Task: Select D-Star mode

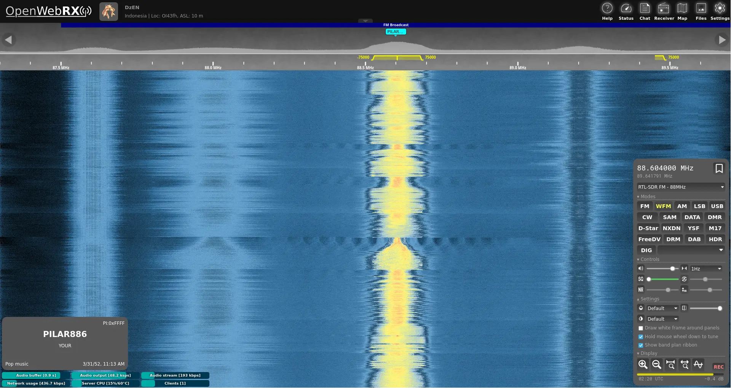Action: pyautogui.click(x=648, y=228)
